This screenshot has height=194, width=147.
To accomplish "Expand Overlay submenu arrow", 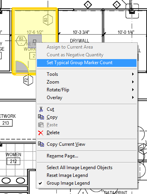I will pyautogui.click(x=133, y=98).
